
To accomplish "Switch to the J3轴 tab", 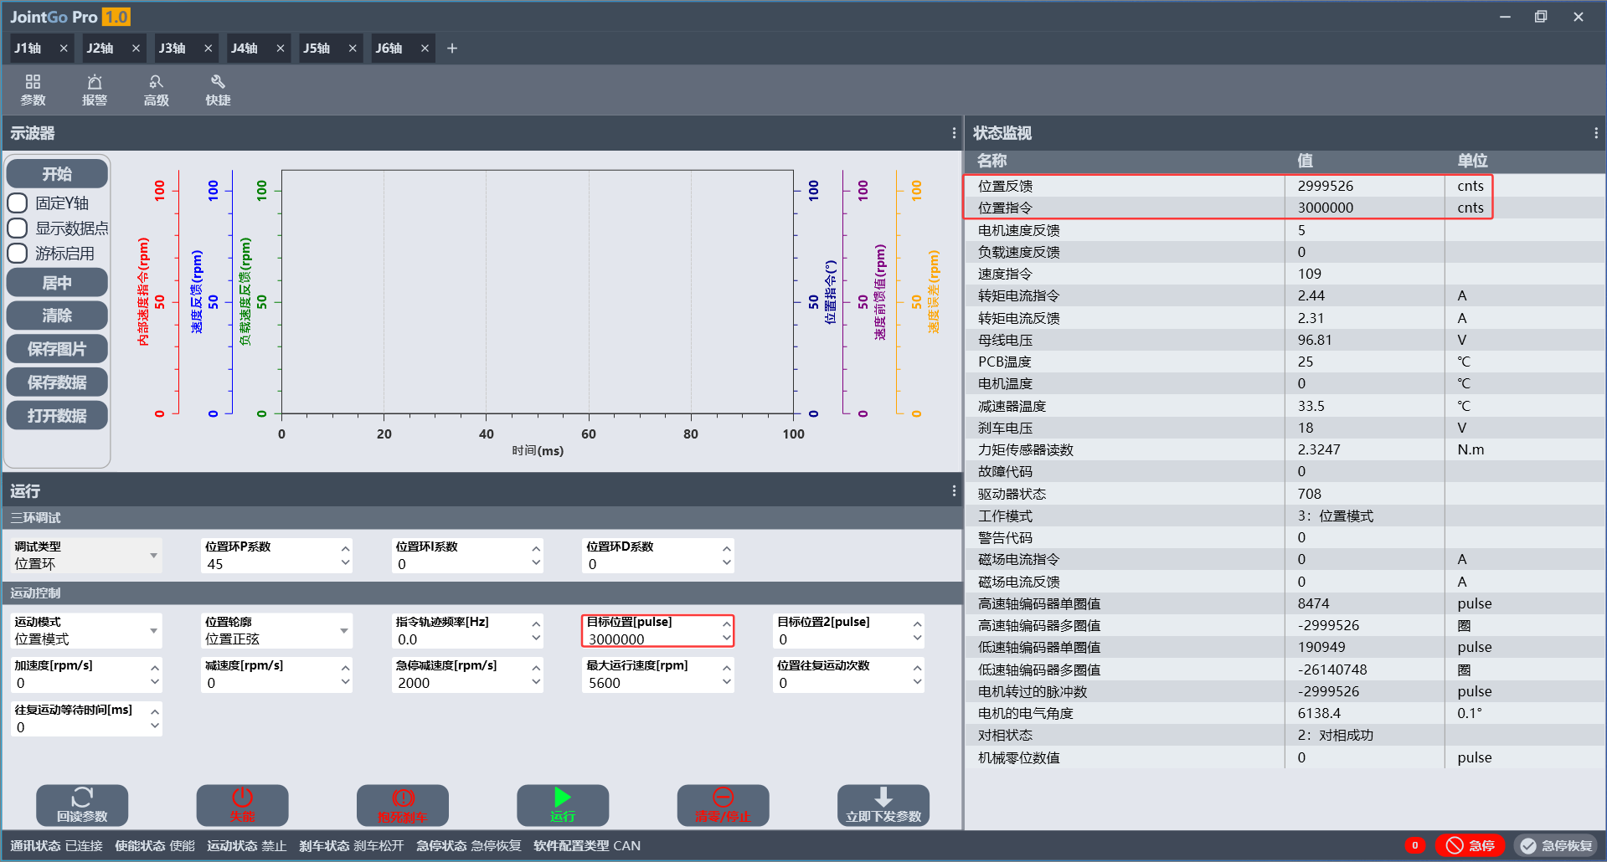I will click(x=173, y=49).
